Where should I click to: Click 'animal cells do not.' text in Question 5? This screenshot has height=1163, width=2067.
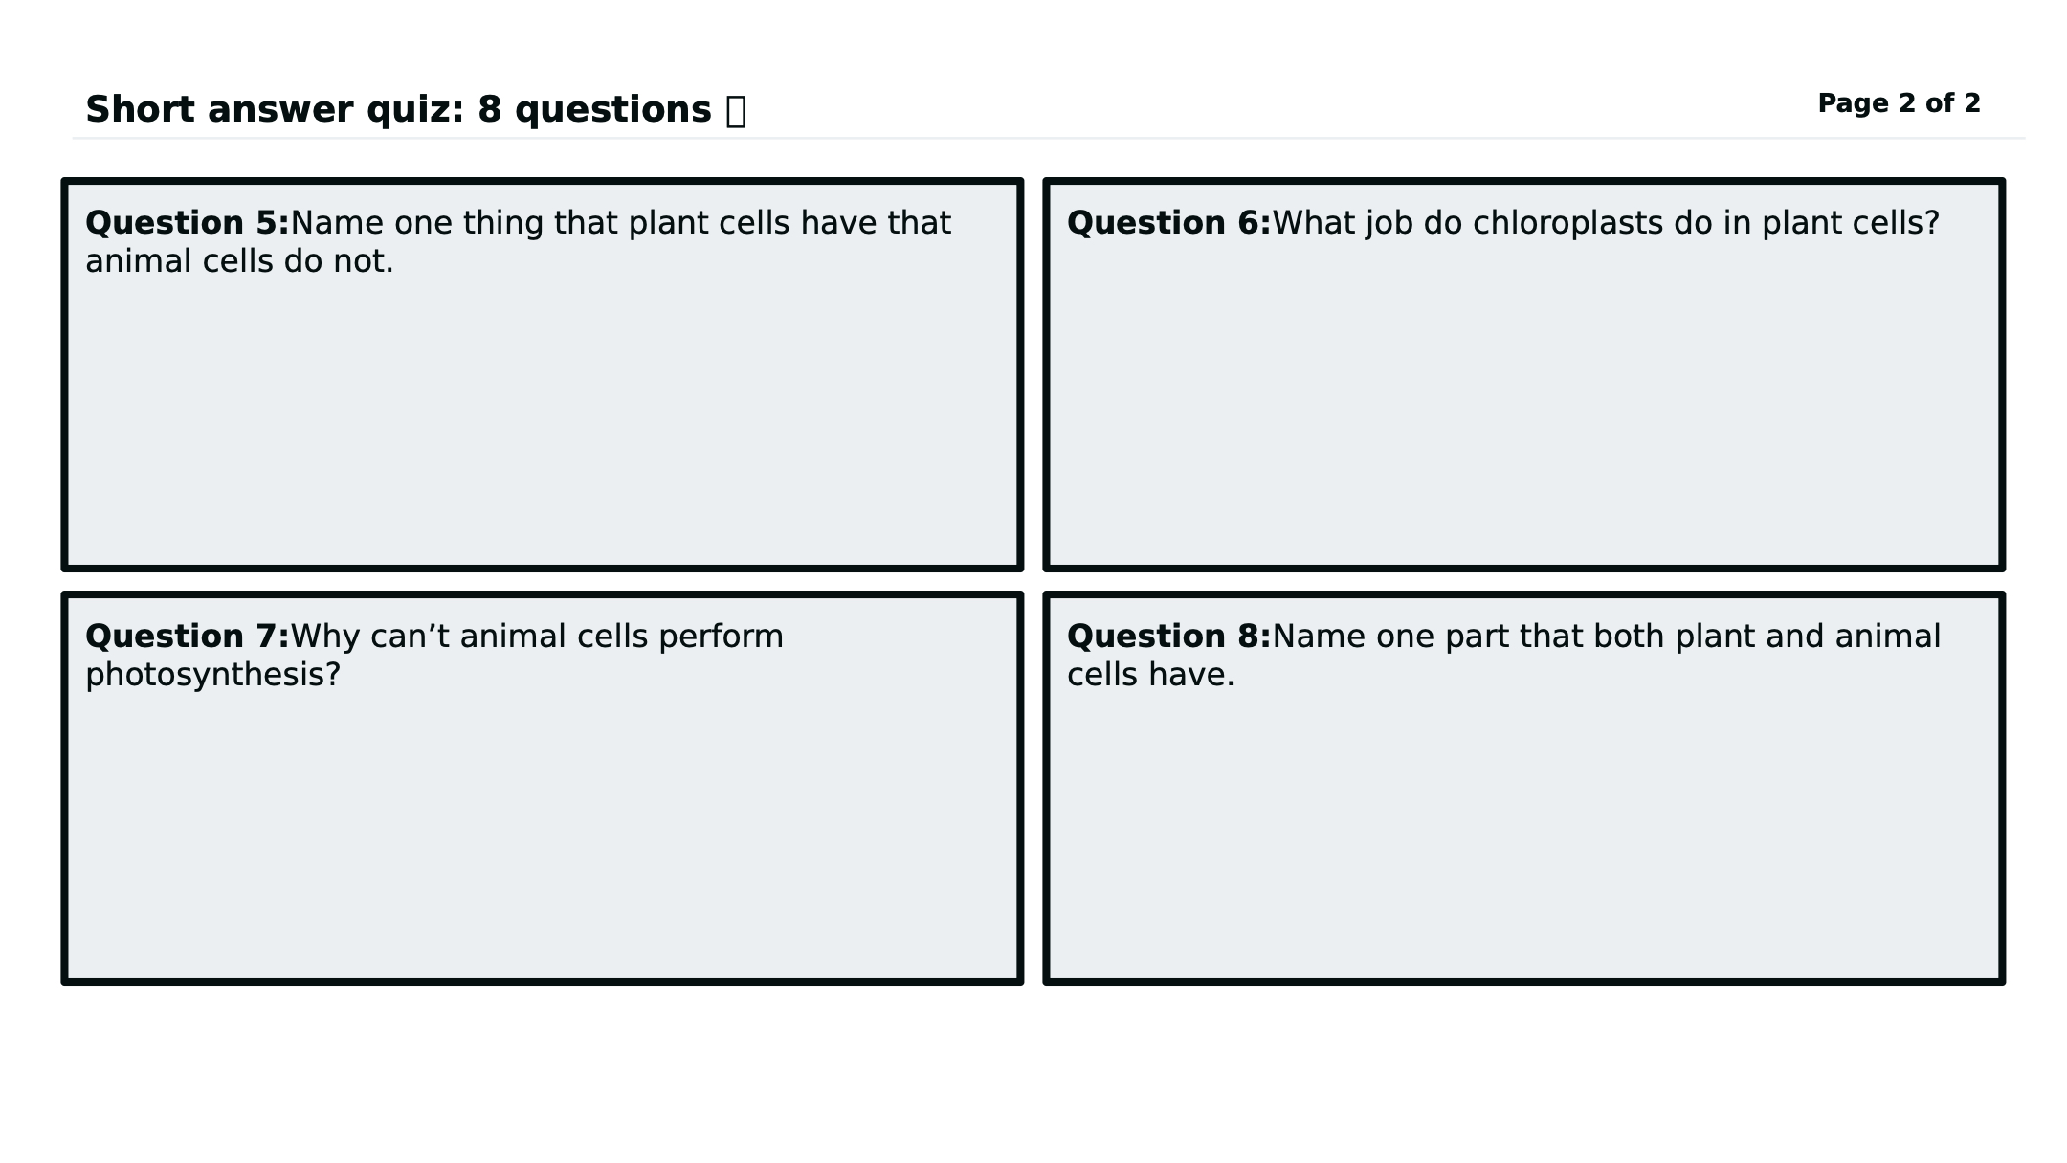pos(239,261)
